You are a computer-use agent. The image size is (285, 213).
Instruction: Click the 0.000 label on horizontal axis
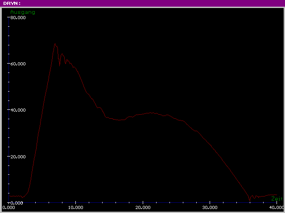[x=9, y=207]
